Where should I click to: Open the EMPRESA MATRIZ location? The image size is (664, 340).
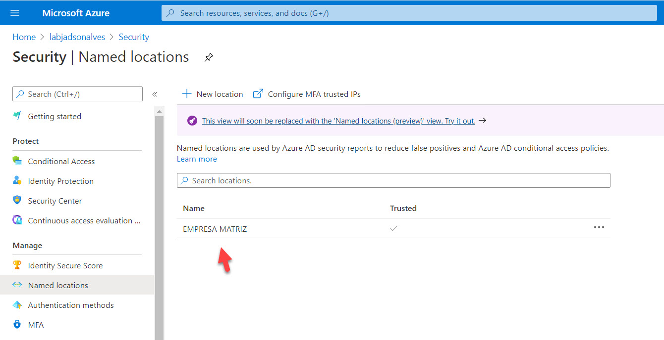tap(215, 229)
